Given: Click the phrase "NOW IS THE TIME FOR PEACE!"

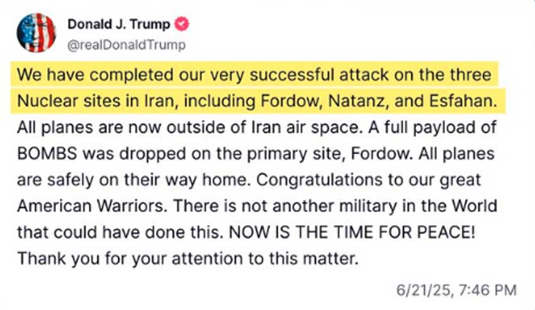Looking at the screenshot, I should pos(354,232).
